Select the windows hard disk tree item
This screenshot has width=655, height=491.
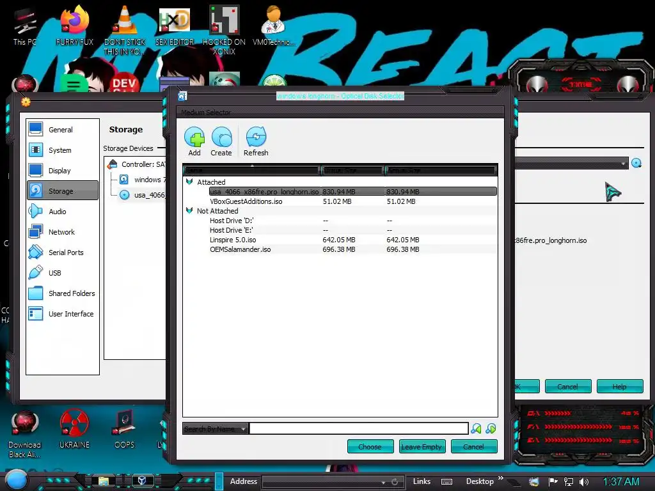143,180
